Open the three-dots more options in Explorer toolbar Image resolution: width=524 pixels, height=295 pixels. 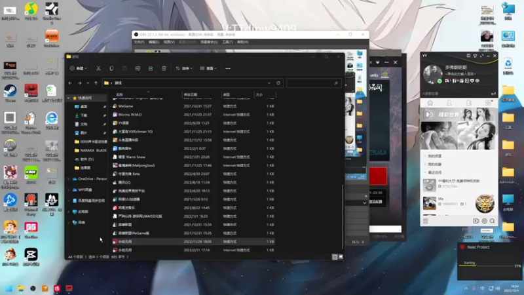(x=227, y=68)
